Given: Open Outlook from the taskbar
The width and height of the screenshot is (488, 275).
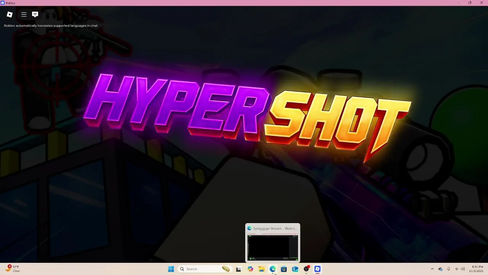Looking at the screenshot, I should [295, 269].
